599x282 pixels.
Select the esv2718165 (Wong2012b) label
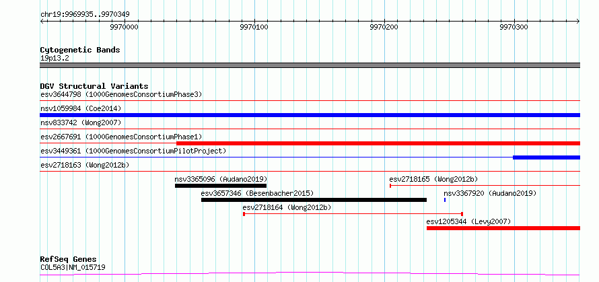pos(433,179)
